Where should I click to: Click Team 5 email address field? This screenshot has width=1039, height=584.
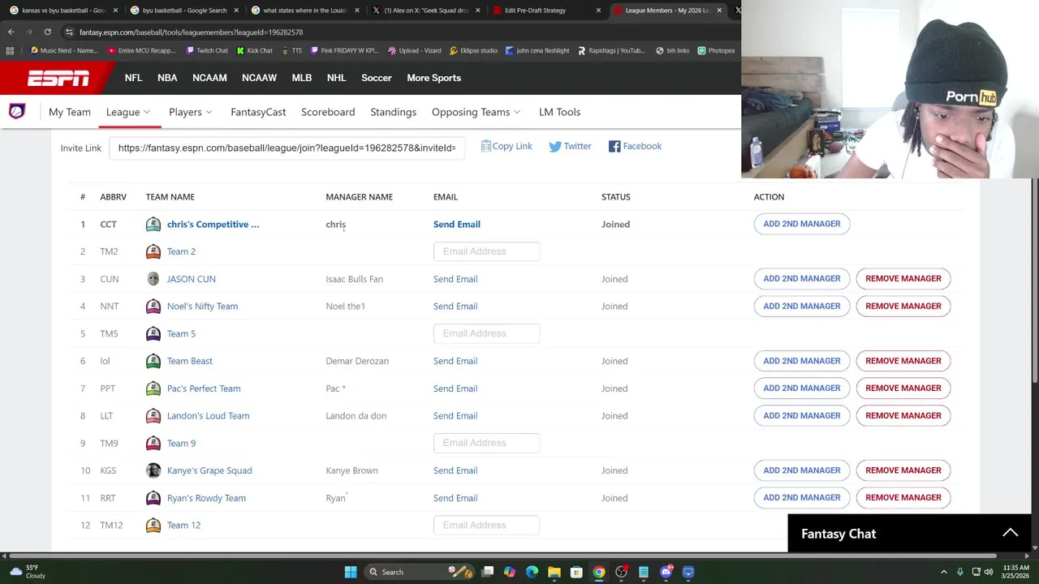[486, 333]
